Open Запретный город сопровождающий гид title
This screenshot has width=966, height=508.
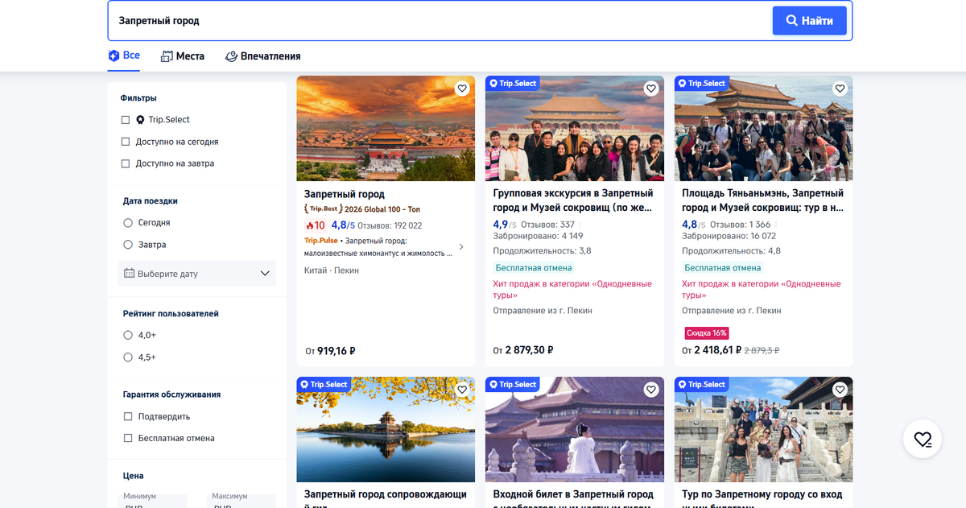pyautogui.click(x=386, y=500)
